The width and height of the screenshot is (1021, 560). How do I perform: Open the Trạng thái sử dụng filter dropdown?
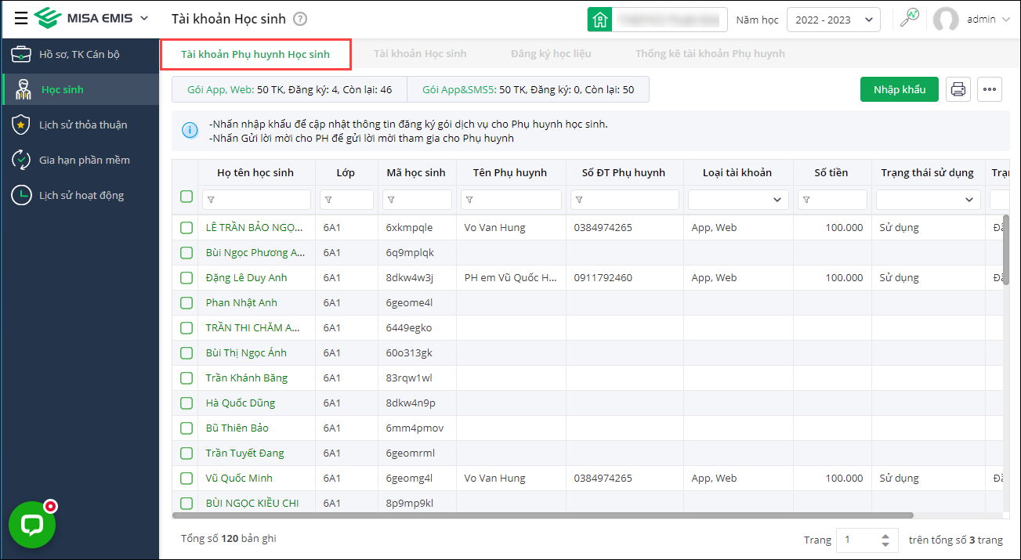click(928, 201)
